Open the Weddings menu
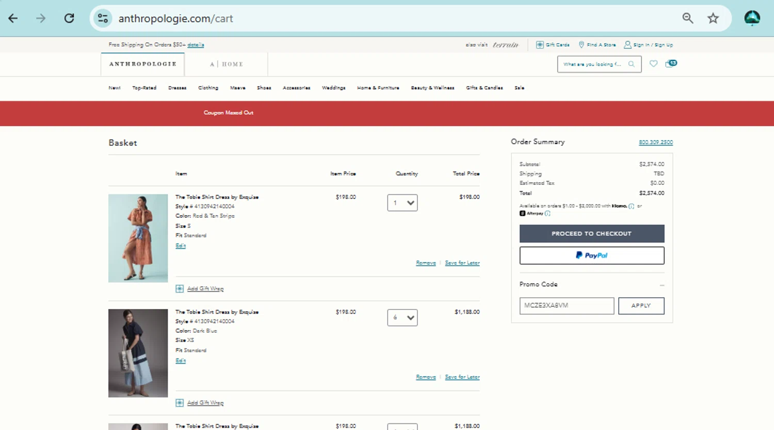Image resolution: width=774 pixels, height=430 pixels. coord(333,88)
